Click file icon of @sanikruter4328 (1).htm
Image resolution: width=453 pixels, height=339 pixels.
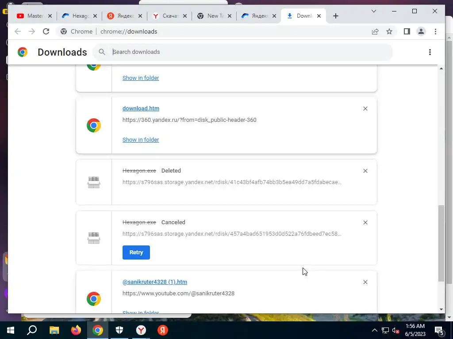[94, 299]
